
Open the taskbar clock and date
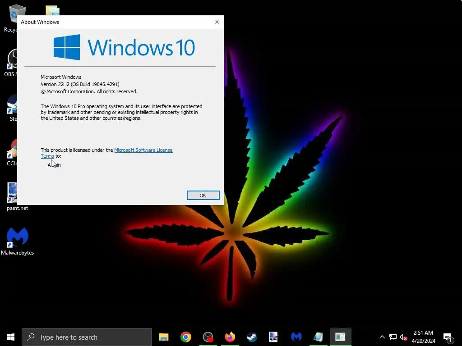tap(423, 337)
